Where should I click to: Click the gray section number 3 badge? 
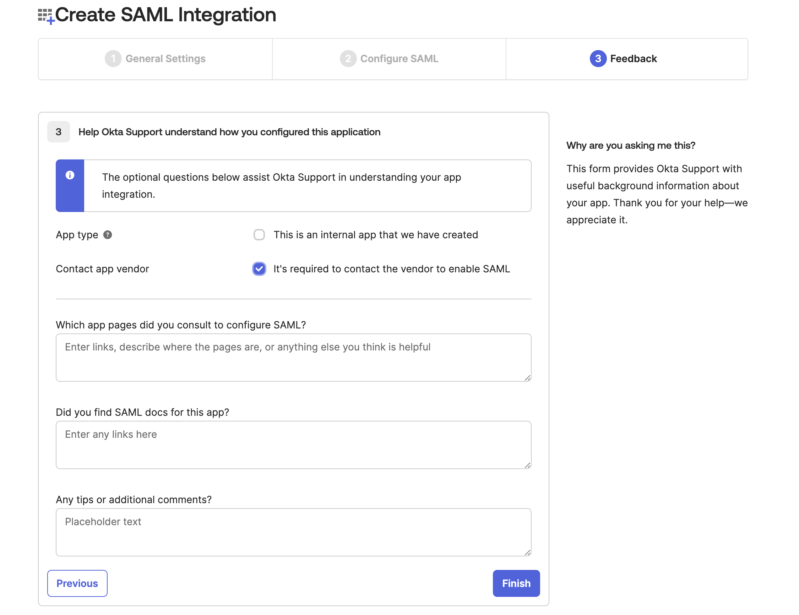point(59,132)
